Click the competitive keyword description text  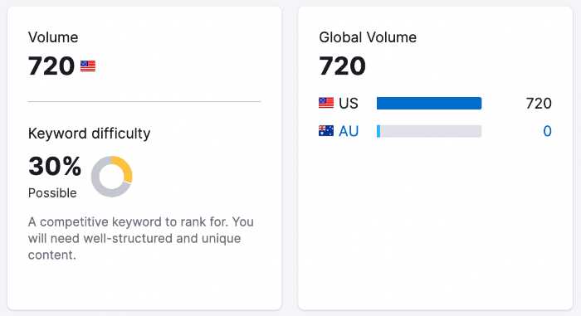(x=141, y=238)
